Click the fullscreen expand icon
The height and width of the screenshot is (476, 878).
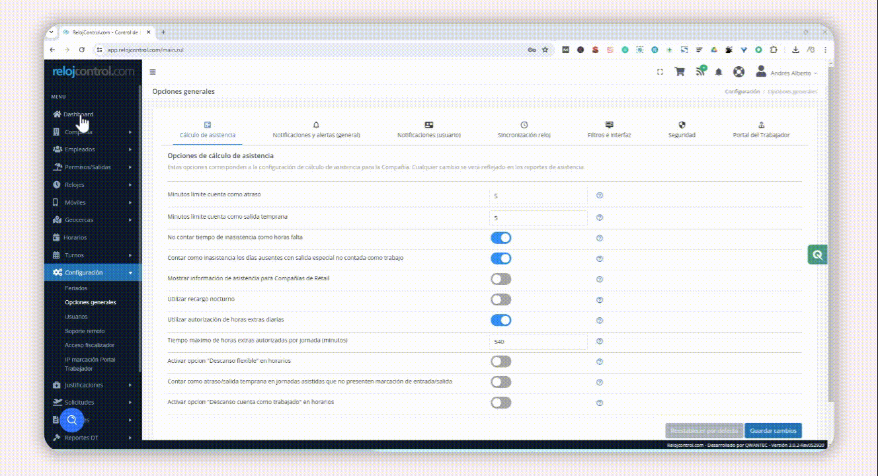[x=660, y=72]
